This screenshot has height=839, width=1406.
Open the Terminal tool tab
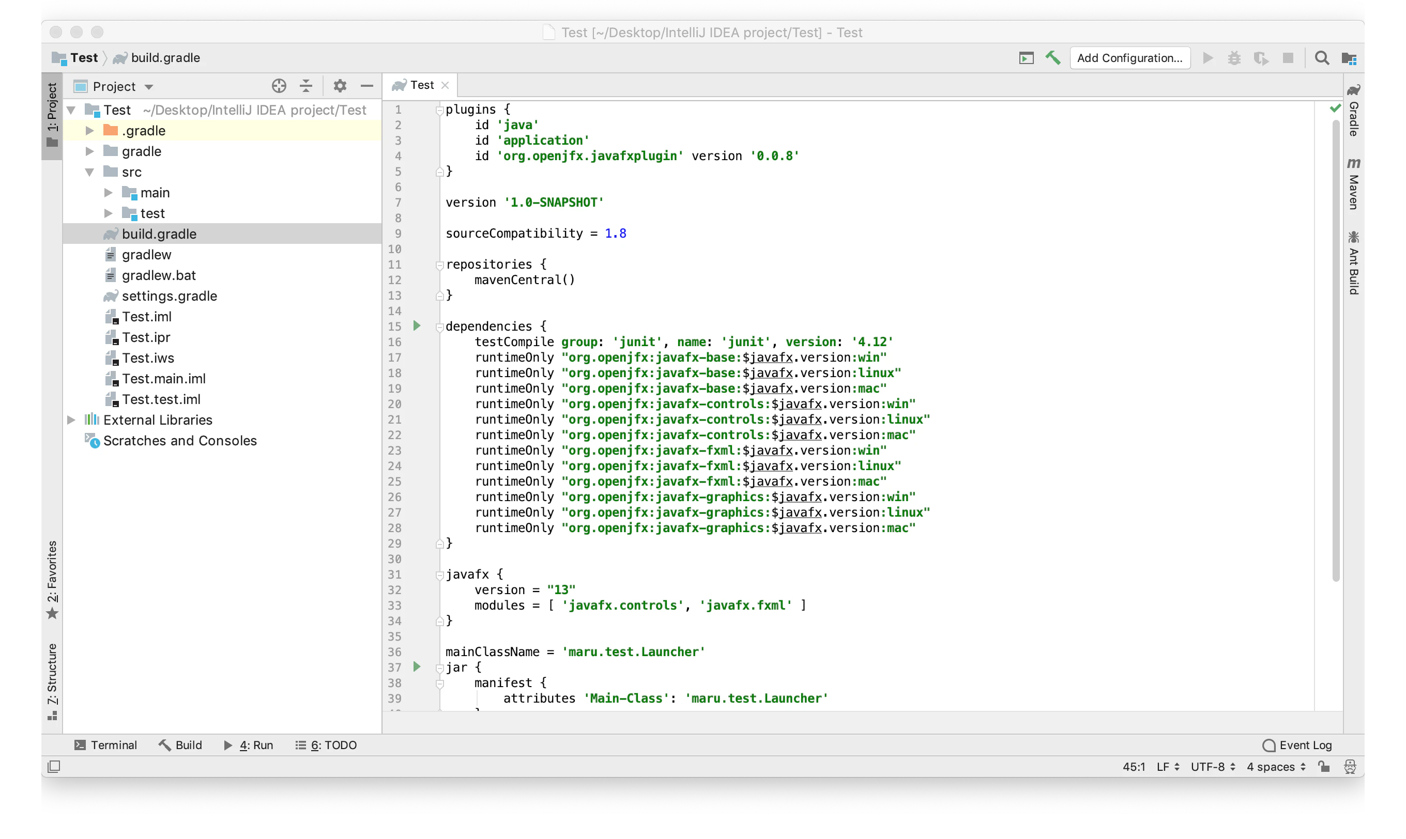point(106,745)
